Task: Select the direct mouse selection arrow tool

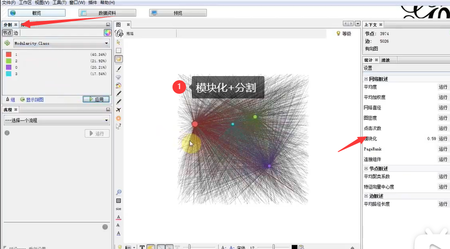Action: [x=118, y=42]
